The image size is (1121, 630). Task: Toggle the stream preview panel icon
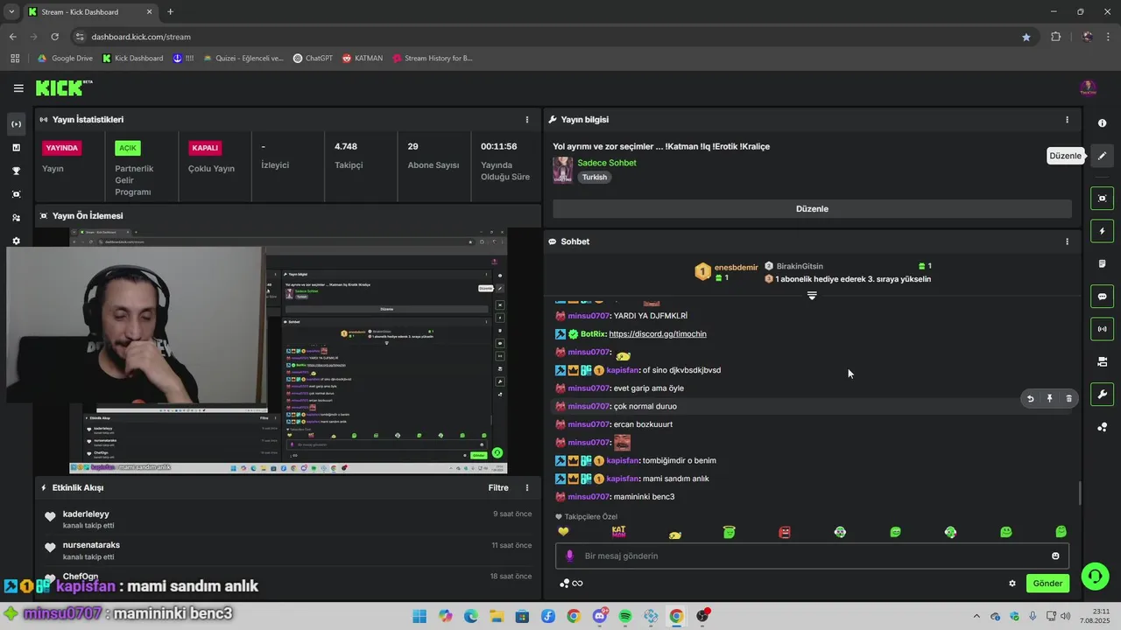pos(1102,199)
